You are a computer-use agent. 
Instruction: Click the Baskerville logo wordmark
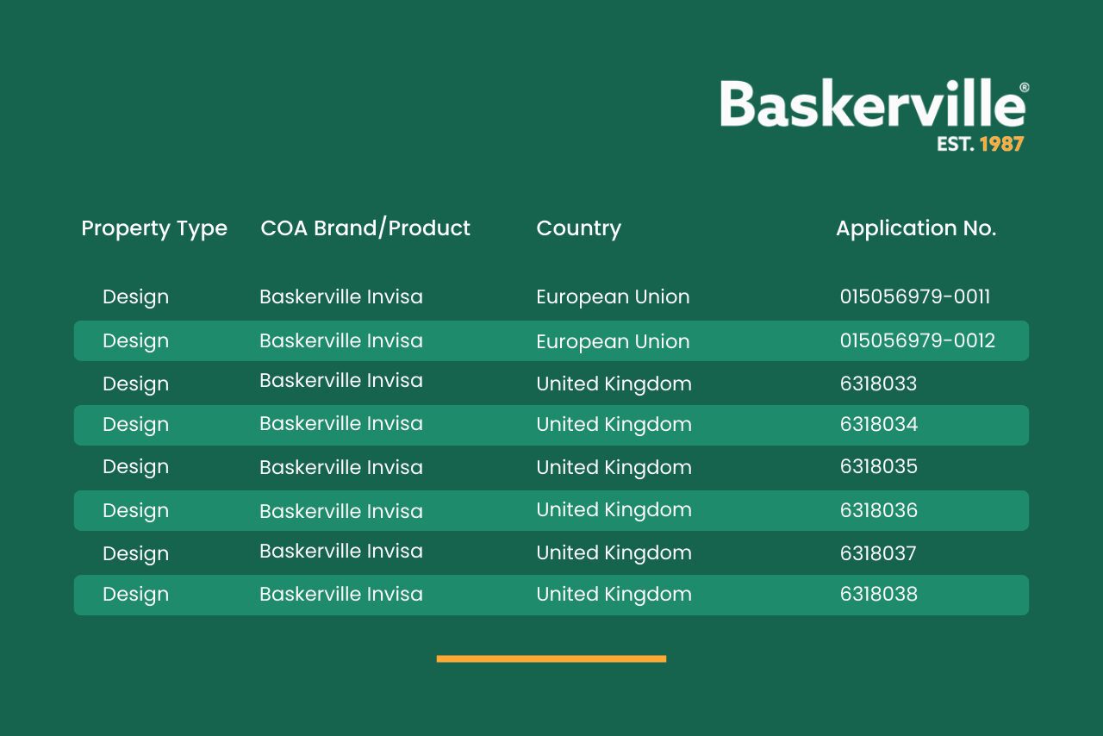click(870, 105)
